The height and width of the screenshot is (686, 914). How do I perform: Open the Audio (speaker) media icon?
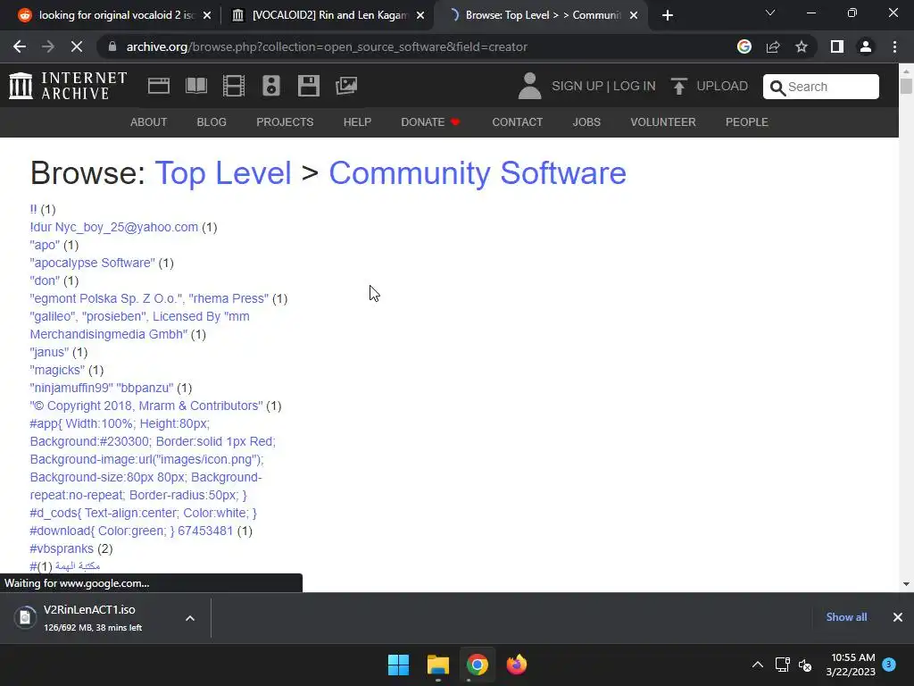coord(271,86)
